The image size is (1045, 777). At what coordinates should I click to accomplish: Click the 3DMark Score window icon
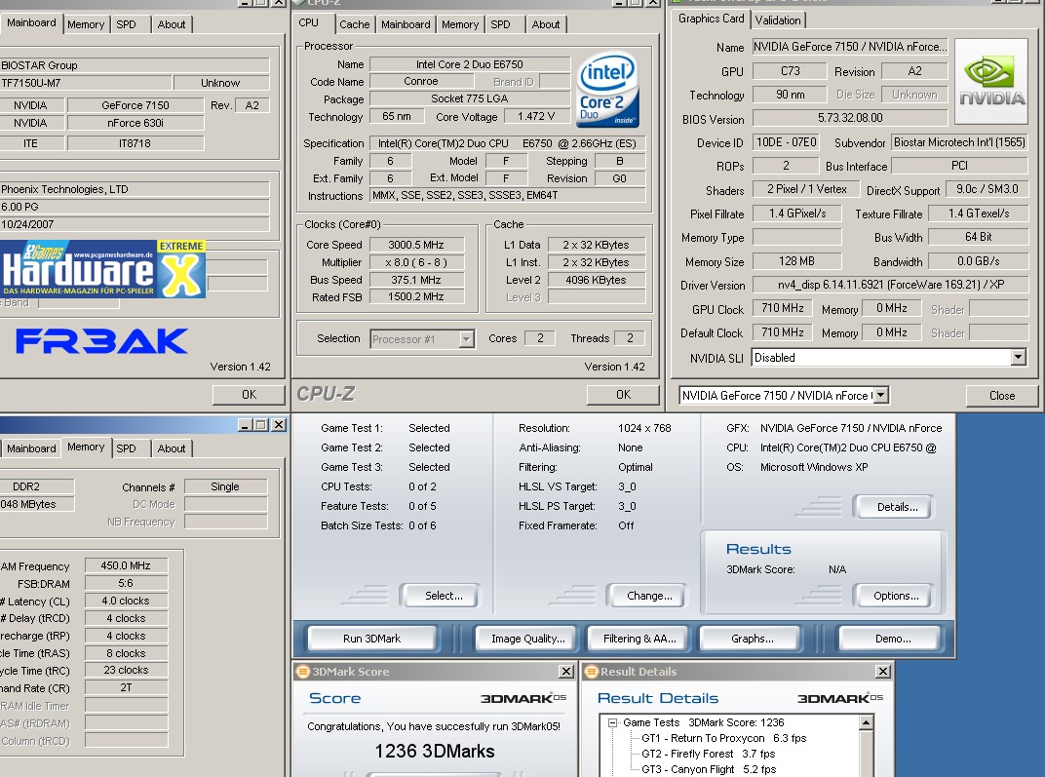pyautogui.click(x=302, y=671)
